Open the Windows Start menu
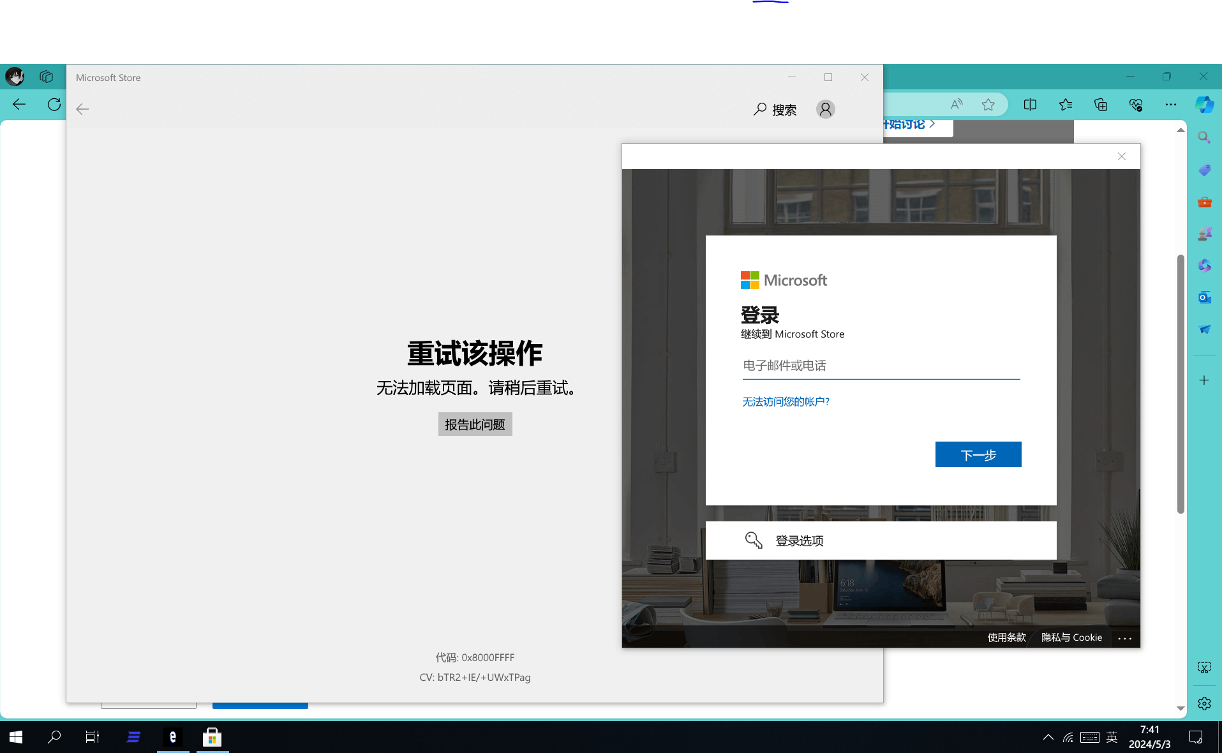Image resolution: width=1222 pixels, height=753 pixels. (x=16, y=737)
